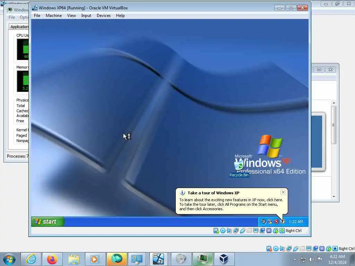Image resolution: width=355 pixels, height=266 pixels.
Task: Close the Take a tour of Windows XP balloon
Action: (x=283, y=192)
